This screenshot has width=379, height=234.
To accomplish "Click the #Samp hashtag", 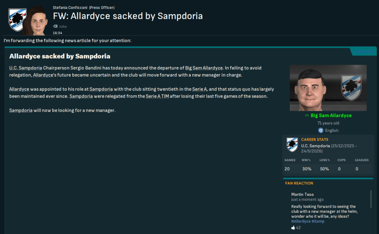I will point(318,221).
